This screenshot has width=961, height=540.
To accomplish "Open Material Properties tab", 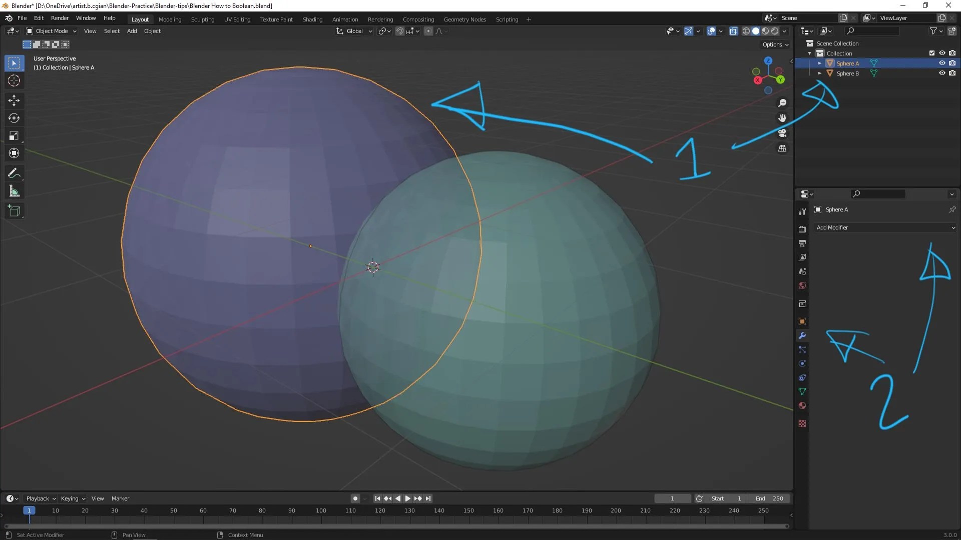I will click(803, 406).
